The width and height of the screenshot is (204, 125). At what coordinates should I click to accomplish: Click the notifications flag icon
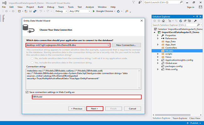point(133,2)
